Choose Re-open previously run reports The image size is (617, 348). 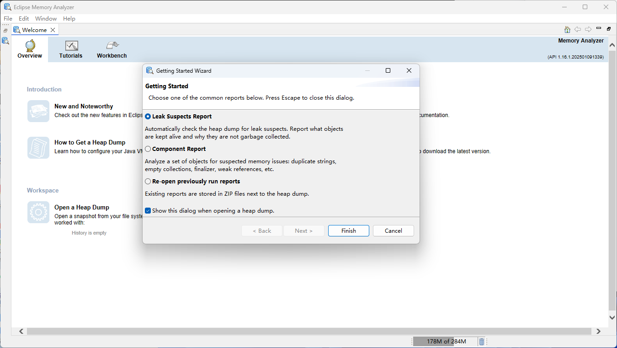coord(148,182)
